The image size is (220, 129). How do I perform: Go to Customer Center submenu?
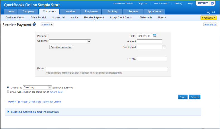click(15, 17)
